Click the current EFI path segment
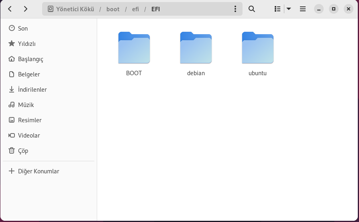The image size is (359, 222). point(156,9)
